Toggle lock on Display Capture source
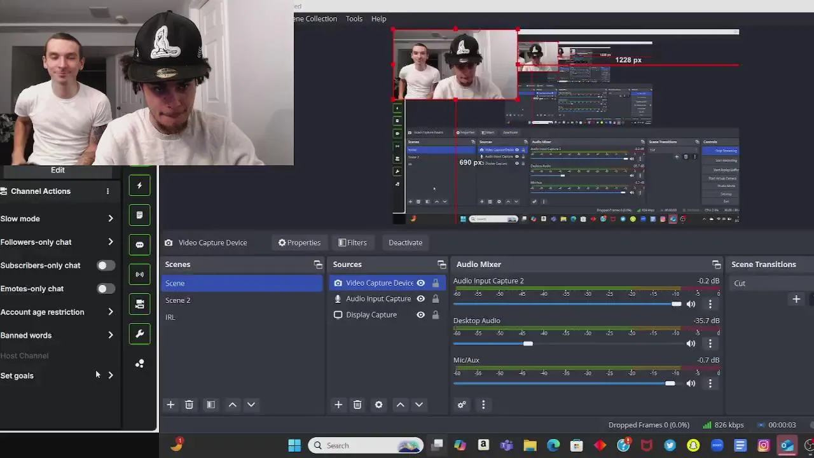The height and width of the screenshot is (458, 814). (436, 315)
